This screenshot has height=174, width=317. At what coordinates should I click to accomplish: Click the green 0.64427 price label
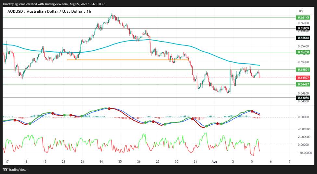pyautogui.click(x=303, y=84)
